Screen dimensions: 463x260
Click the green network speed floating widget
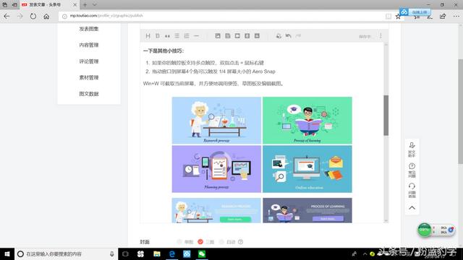pos(436,230)
